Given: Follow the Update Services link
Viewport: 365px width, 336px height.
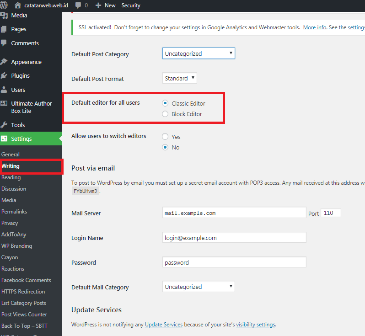Looking at the screenshot, I should (164, 325).
